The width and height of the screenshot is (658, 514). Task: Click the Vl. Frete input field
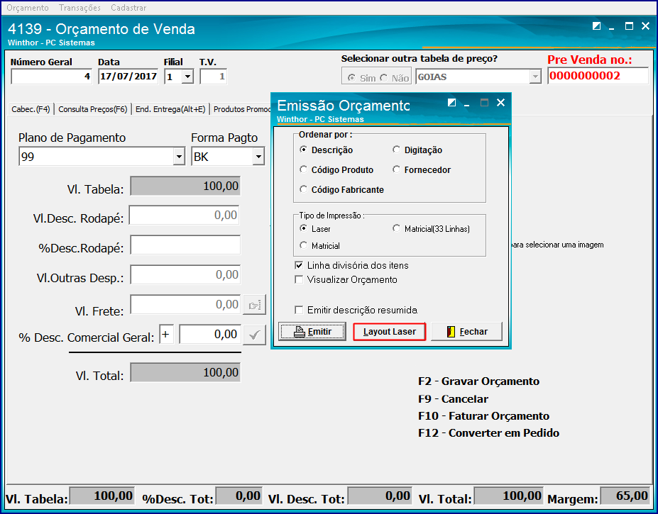tap(185, 304)
